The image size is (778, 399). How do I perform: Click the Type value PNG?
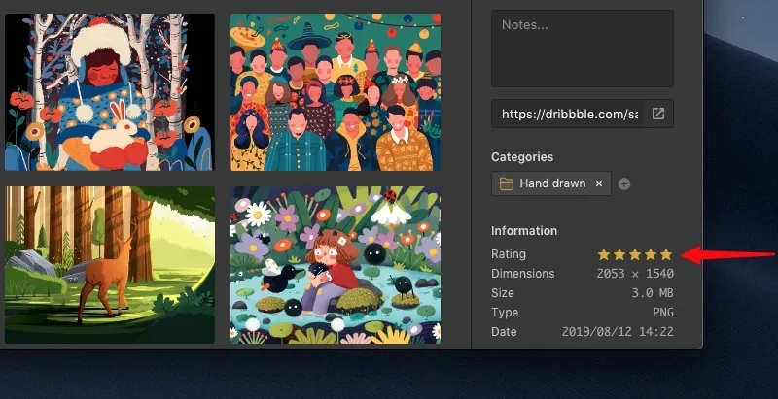click(663, 313)
